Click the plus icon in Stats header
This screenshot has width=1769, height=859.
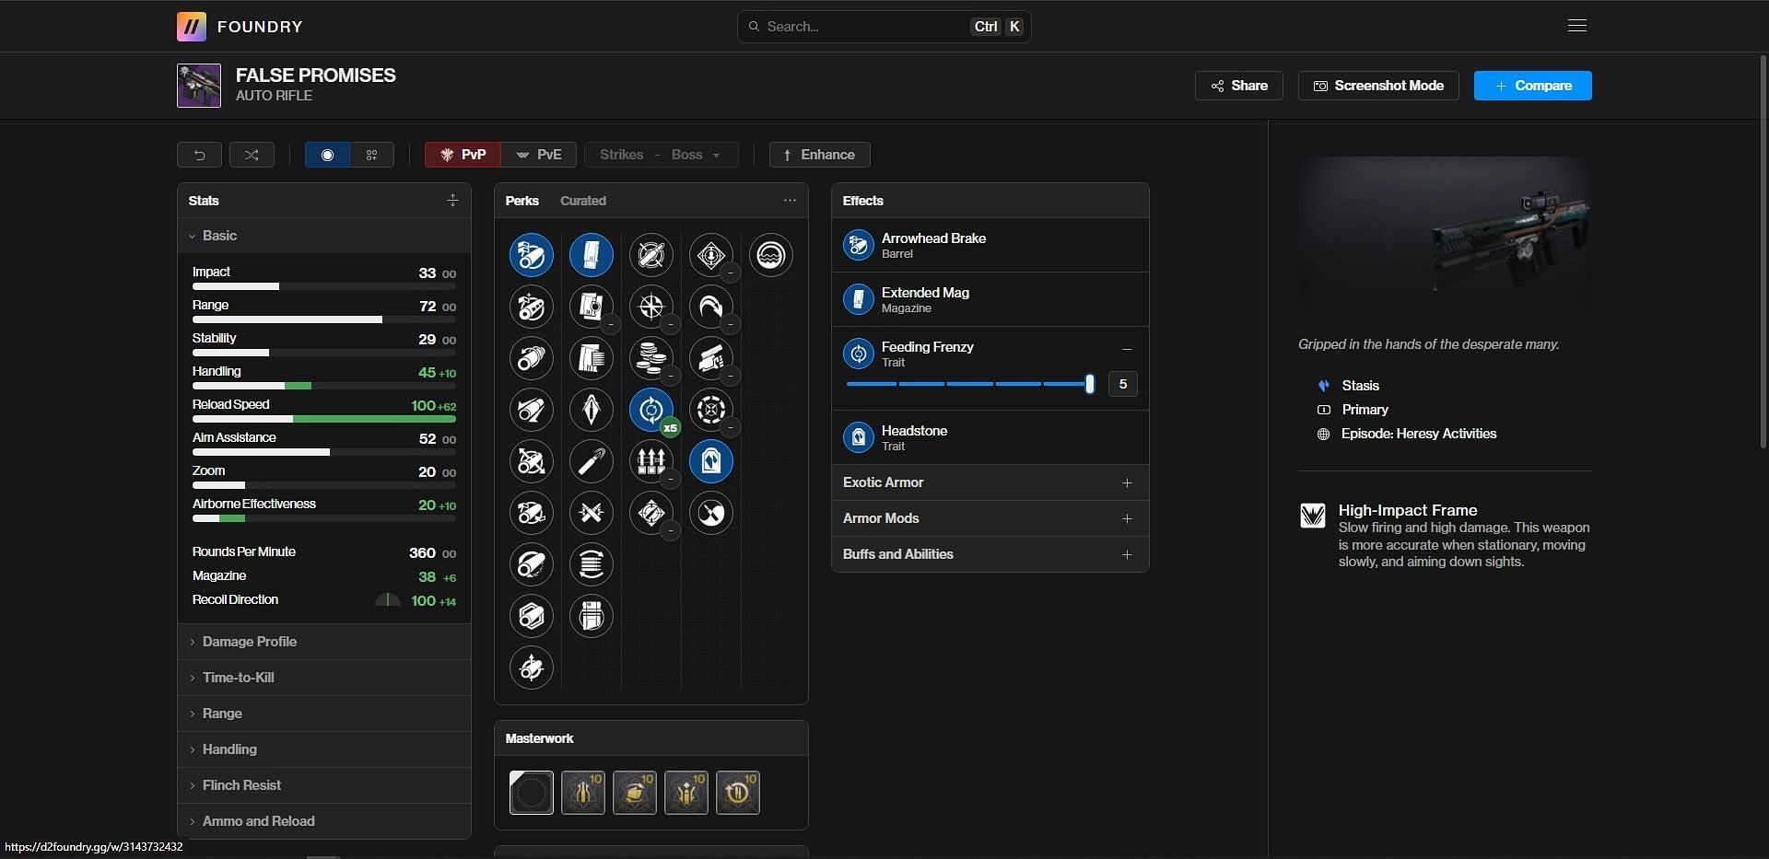tap(452, 201)
